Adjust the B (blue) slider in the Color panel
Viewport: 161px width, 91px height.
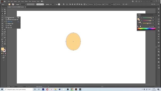tap(147, 24)
